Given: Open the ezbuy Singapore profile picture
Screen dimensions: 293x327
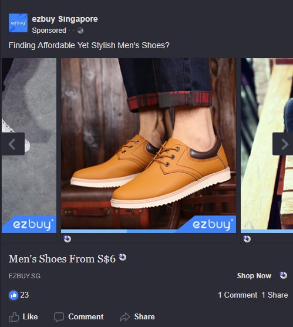Looking at the screenshot, I should pos(18,23).
